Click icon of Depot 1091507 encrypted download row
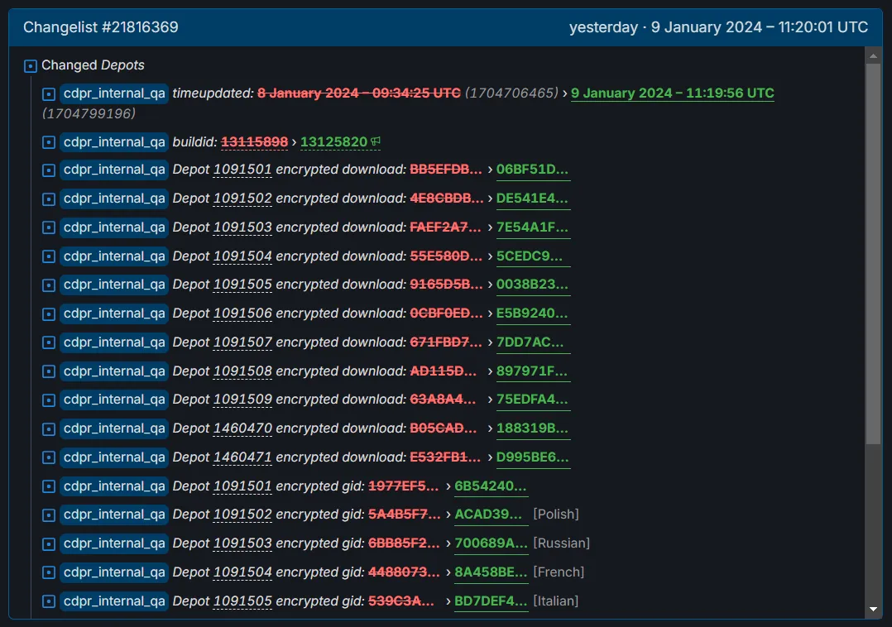892x627 pixels. pyautogui.click(x=49, y=342)
